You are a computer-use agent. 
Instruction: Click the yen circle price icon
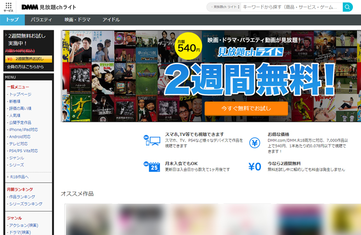[255, 143]
